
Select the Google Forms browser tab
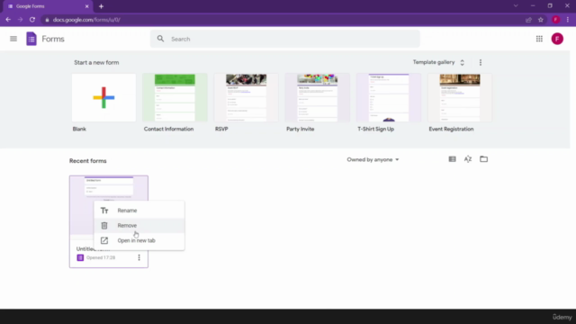point(48,6)
